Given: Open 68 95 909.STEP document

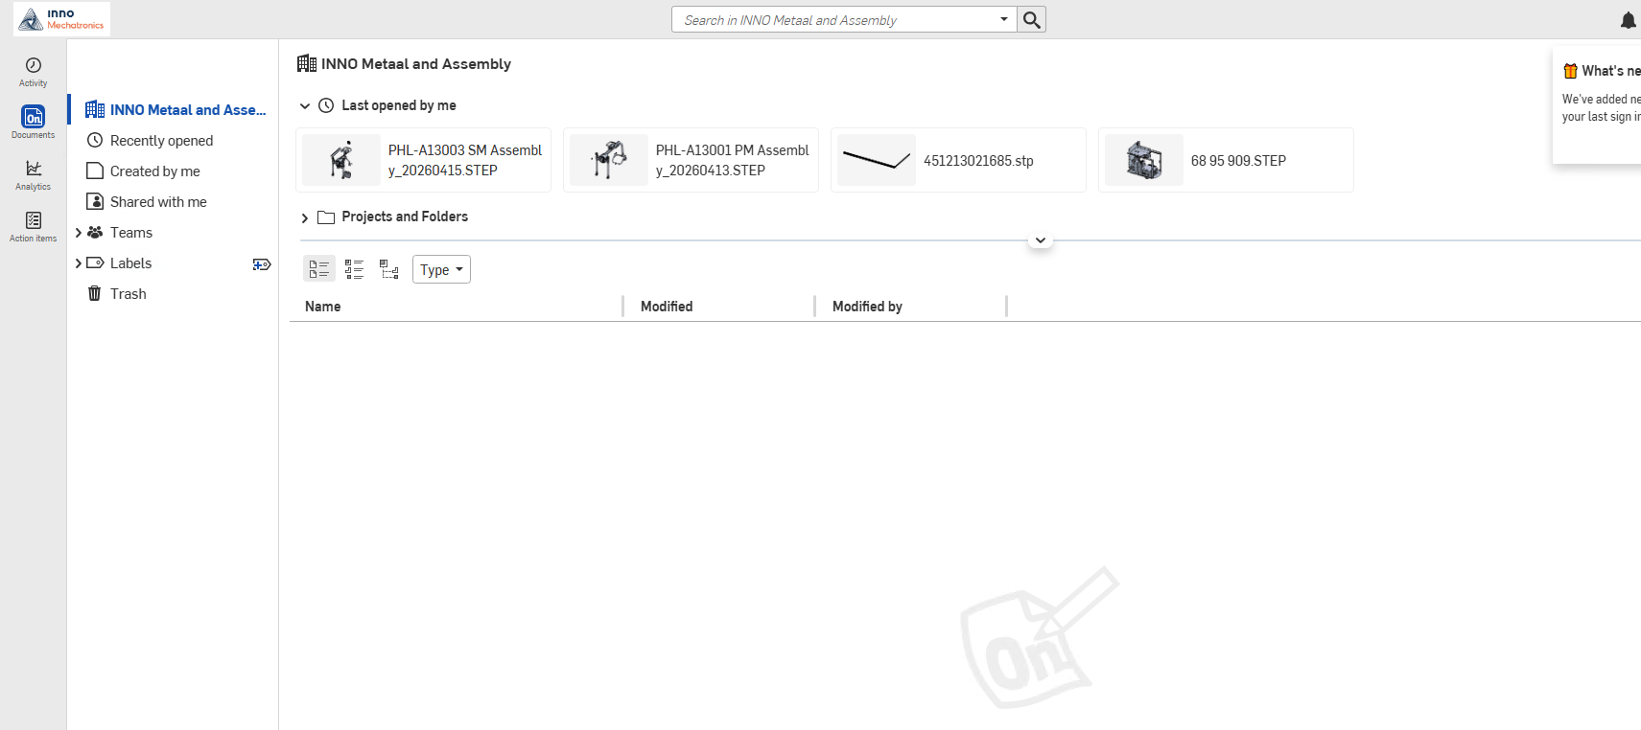Looking at the screenshot, I should pyautogui.click(x=1226, y=160).
